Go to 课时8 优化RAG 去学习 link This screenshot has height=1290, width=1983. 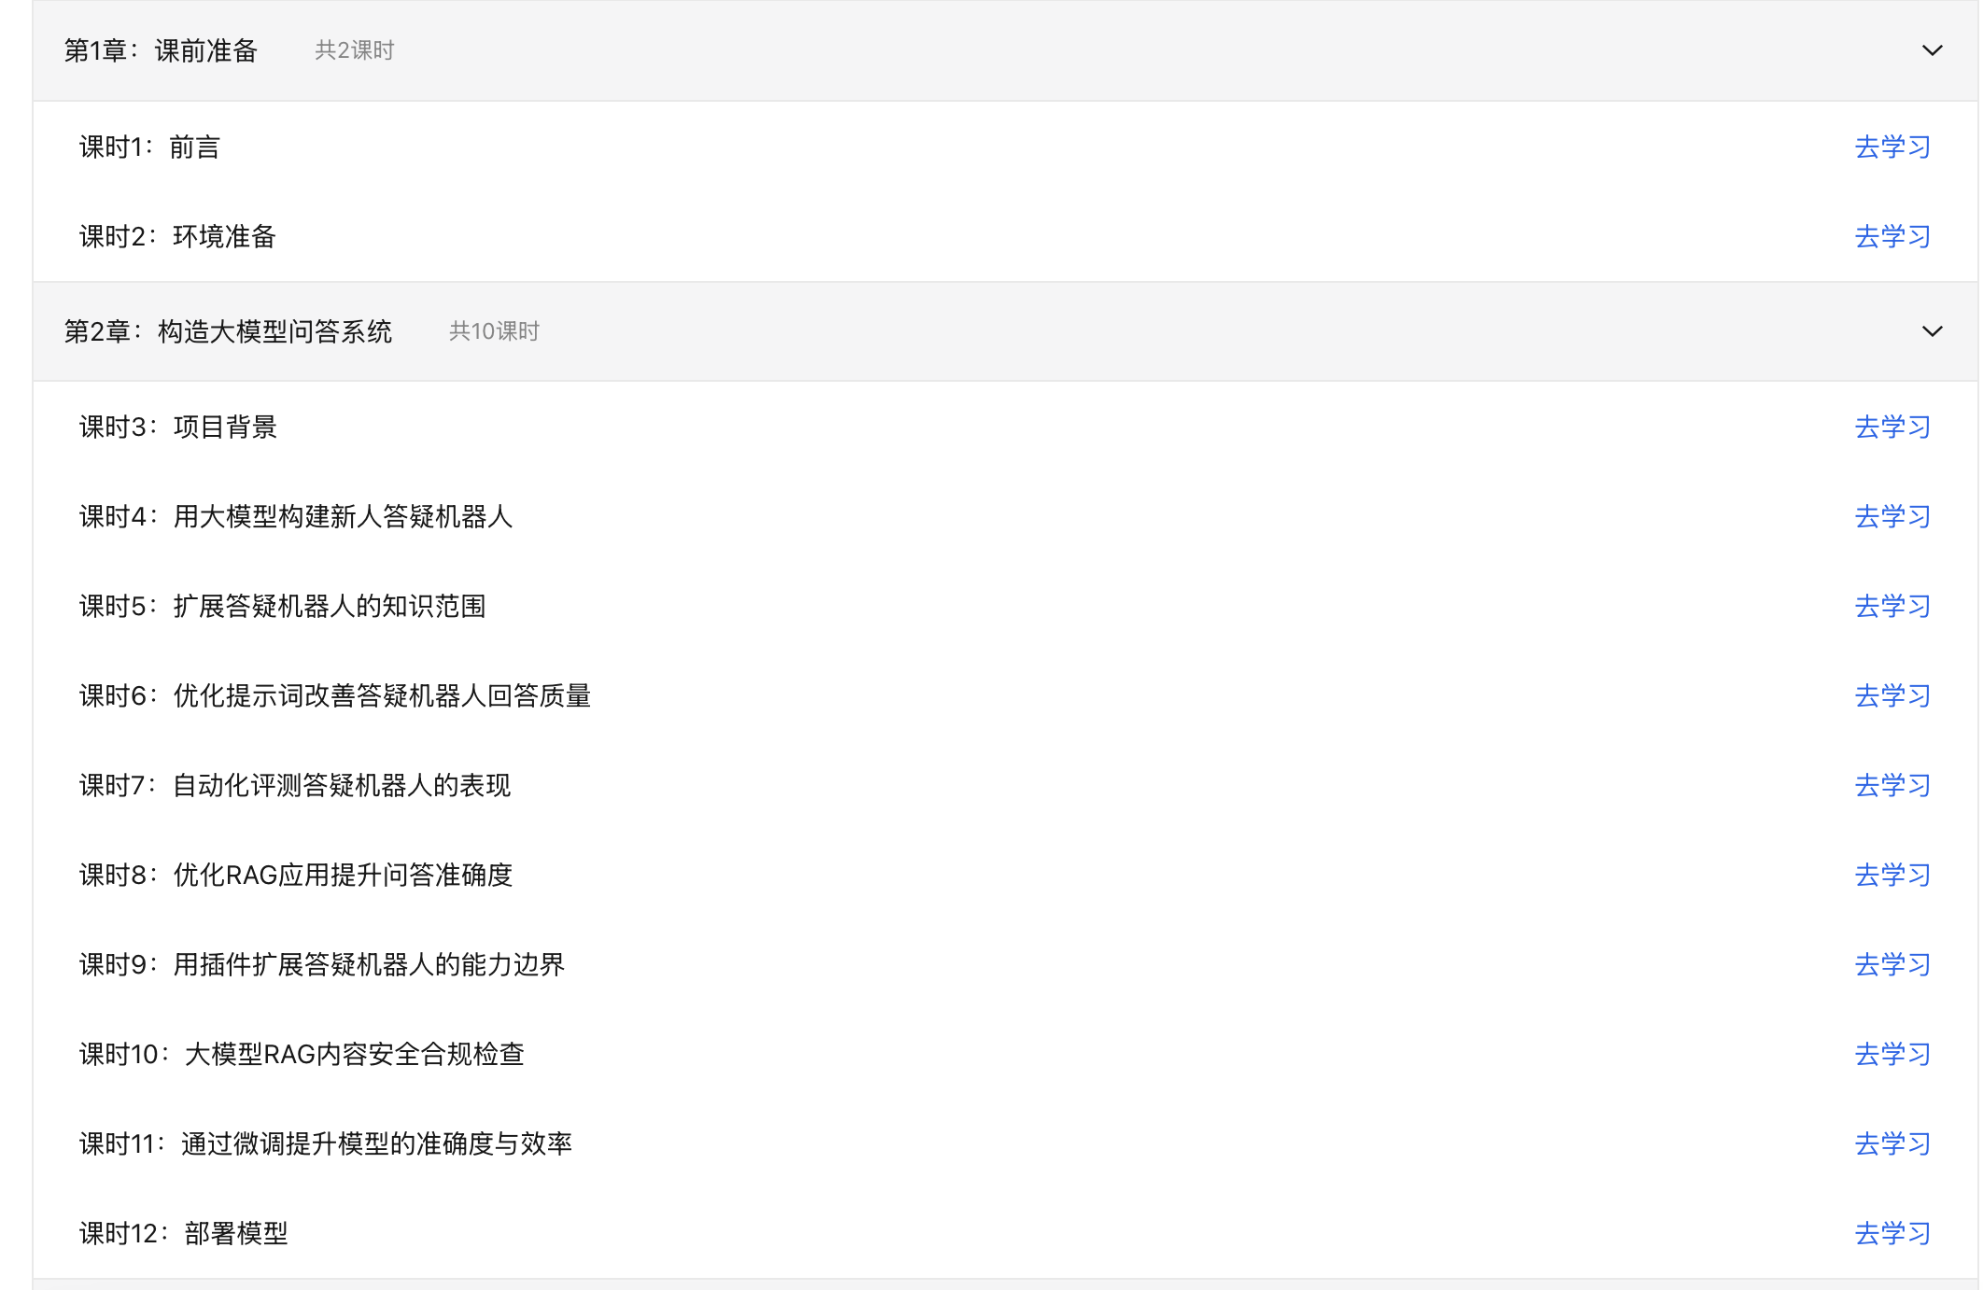(x=1892, y=876)
